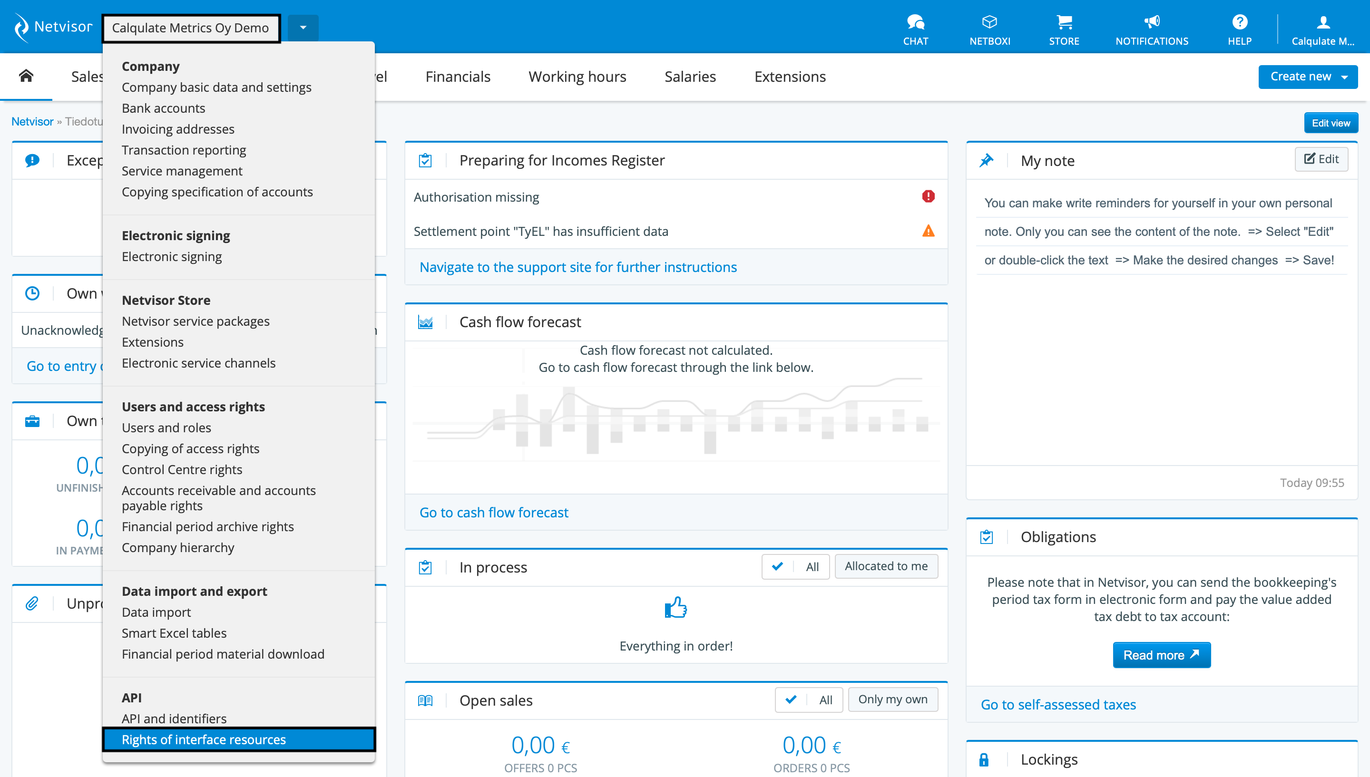Open Notifications megaphone icon
1370x777 pixels.
(x=1152, y=23)
